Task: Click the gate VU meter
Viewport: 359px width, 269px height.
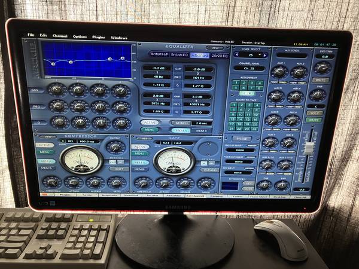Action: [x=173, y=161]
